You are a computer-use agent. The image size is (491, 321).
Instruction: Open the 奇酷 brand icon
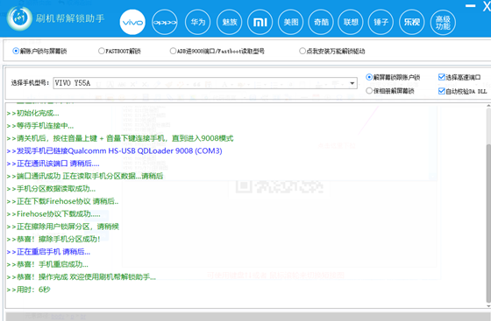click(x=321, y=22)
